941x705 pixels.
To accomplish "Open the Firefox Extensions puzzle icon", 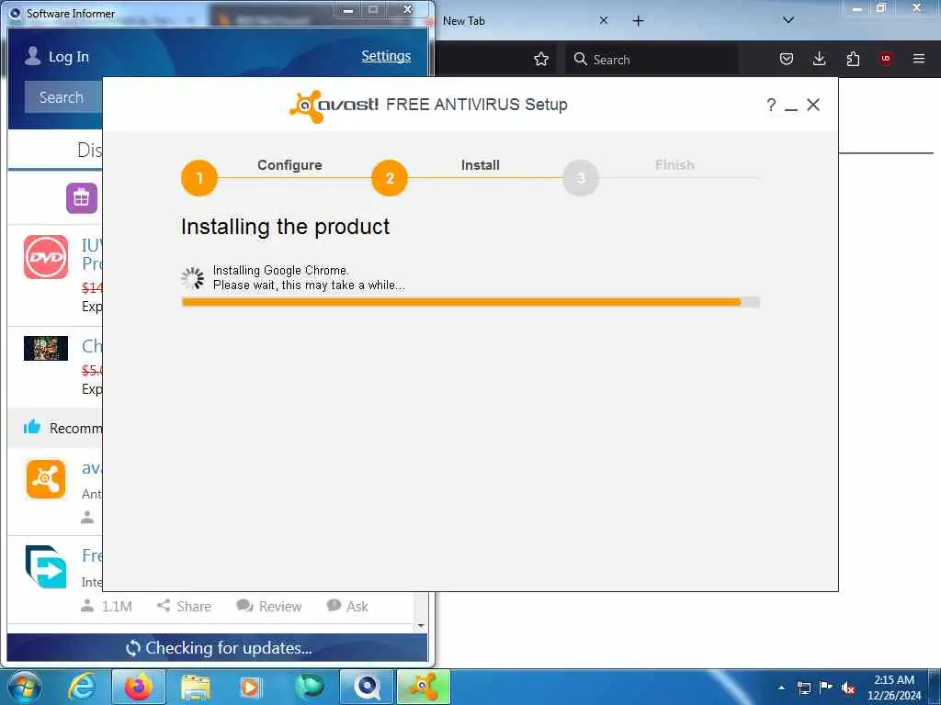I will pos(853,59).
